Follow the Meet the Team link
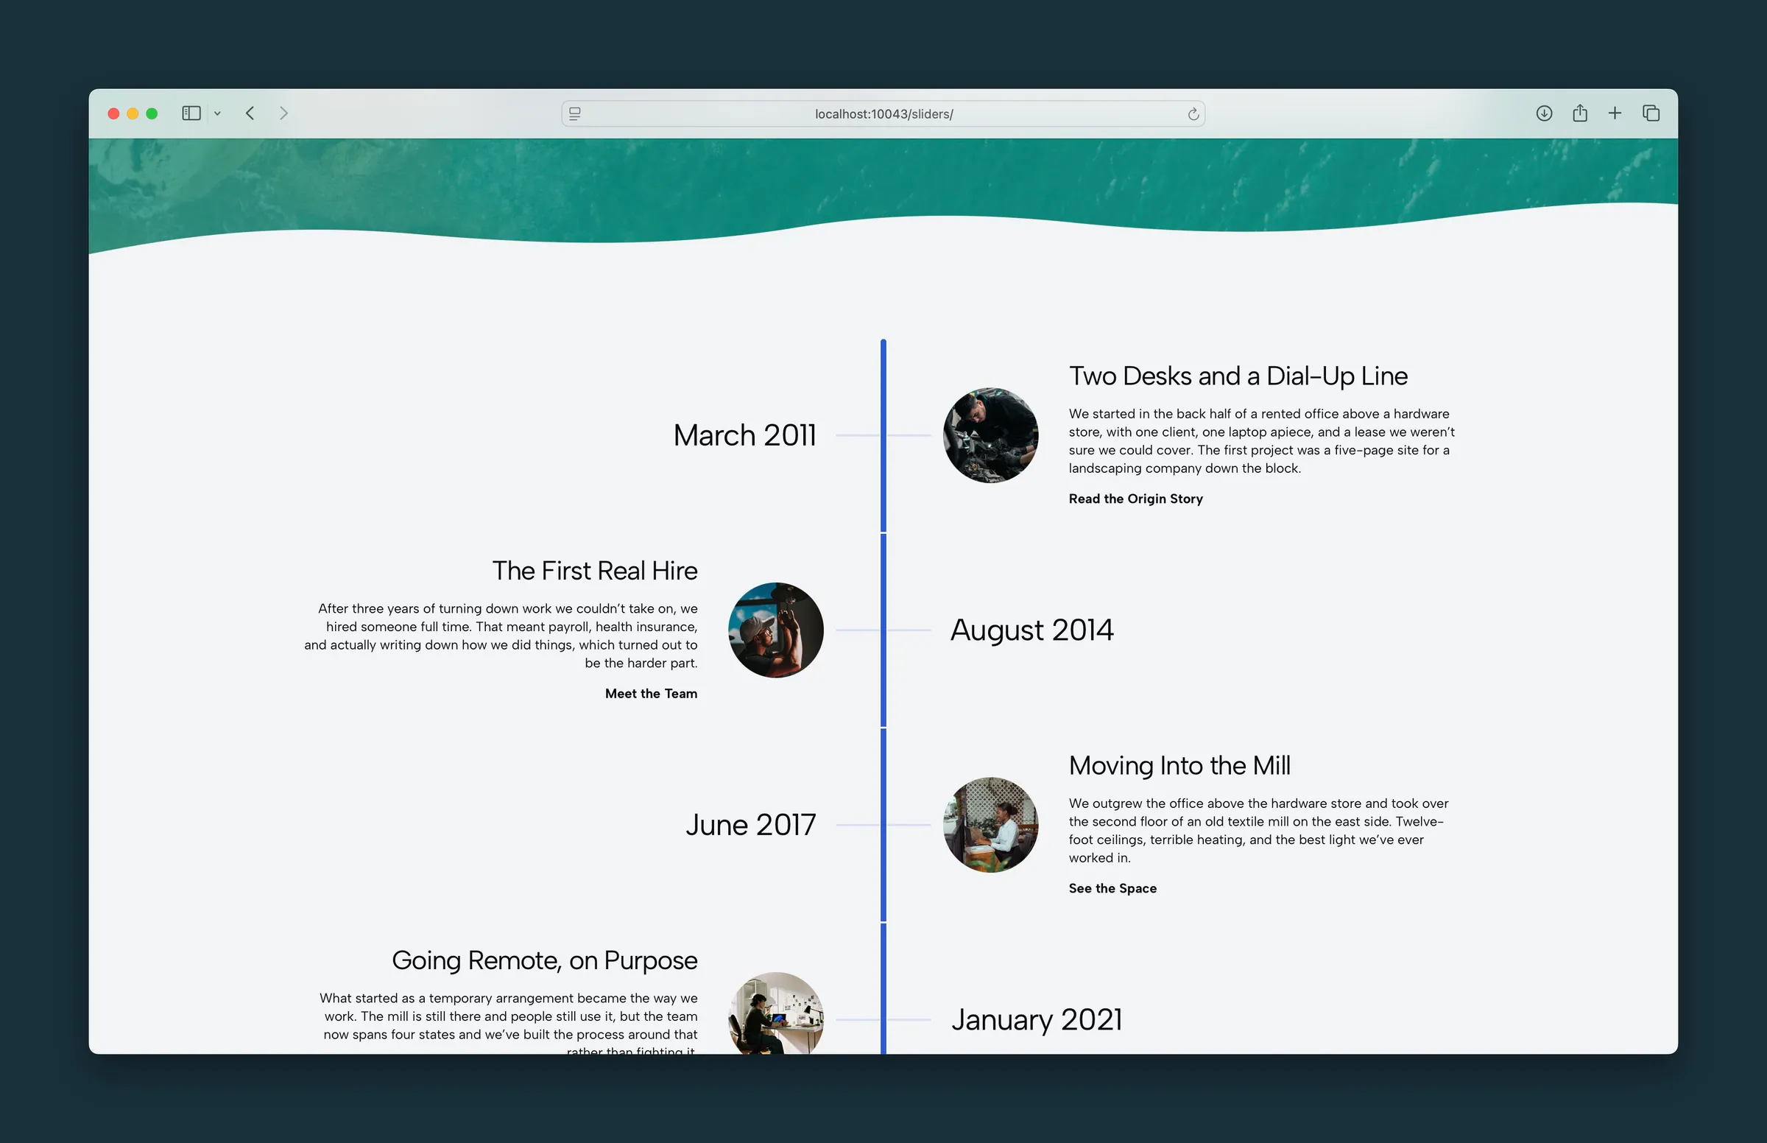The image size is (1767, 1143). pyautogui.click(x=652, y=693)
